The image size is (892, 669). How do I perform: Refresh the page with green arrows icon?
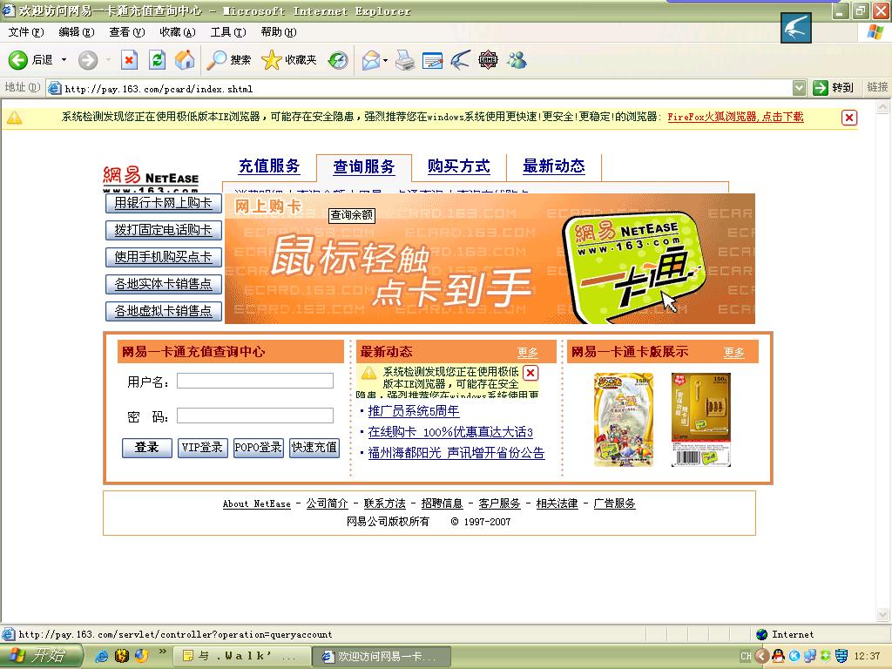(x=157, y=60)
